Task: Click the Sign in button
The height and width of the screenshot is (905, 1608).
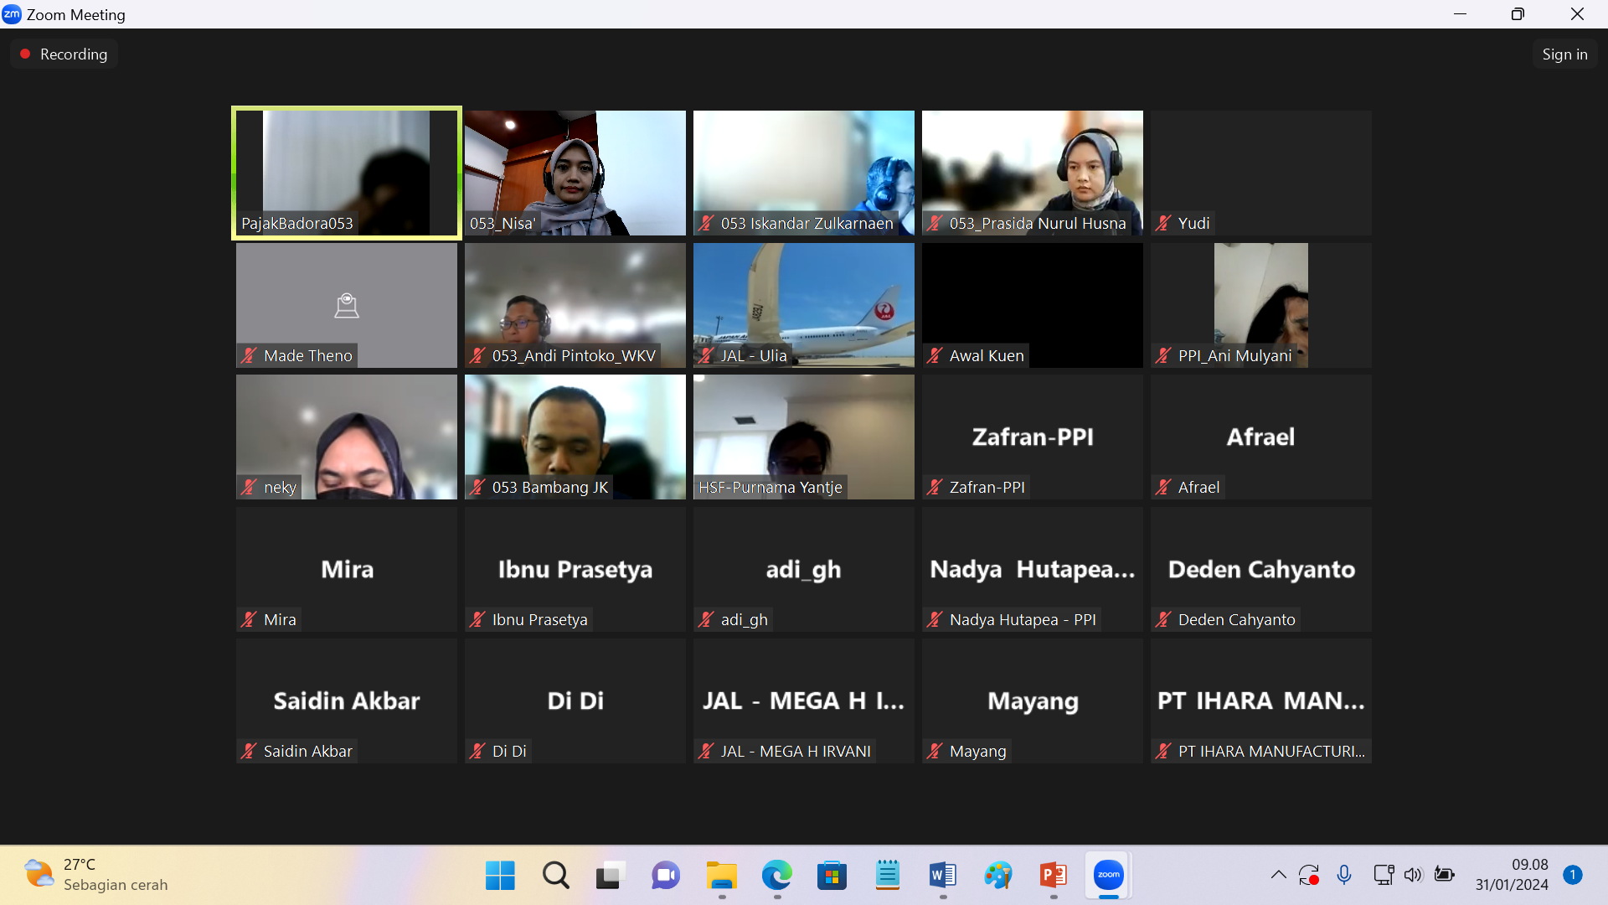Action: pos(1564,54)
